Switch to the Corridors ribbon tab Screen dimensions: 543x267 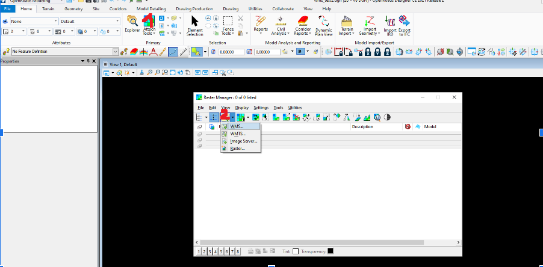tap(118, 9)
